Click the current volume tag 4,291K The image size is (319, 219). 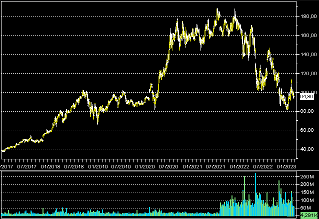309,215
